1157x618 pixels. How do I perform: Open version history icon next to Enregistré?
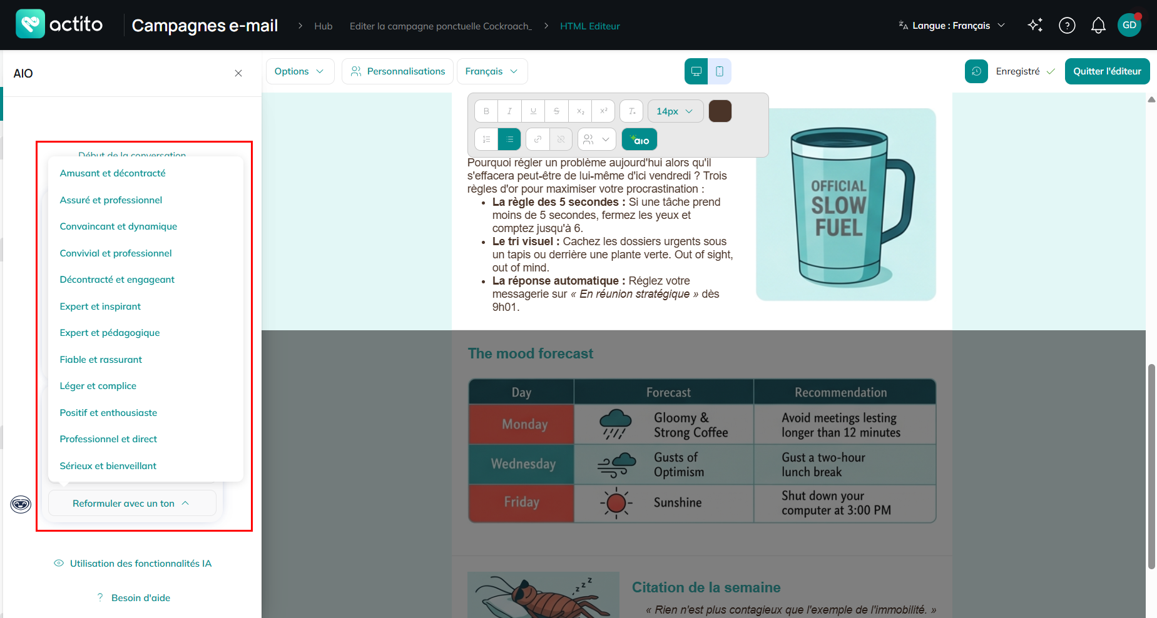pyautogui.click(x=976, y=71)
